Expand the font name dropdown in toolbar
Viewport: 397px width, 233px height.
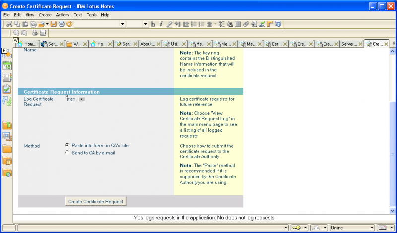tap(121, 24)
